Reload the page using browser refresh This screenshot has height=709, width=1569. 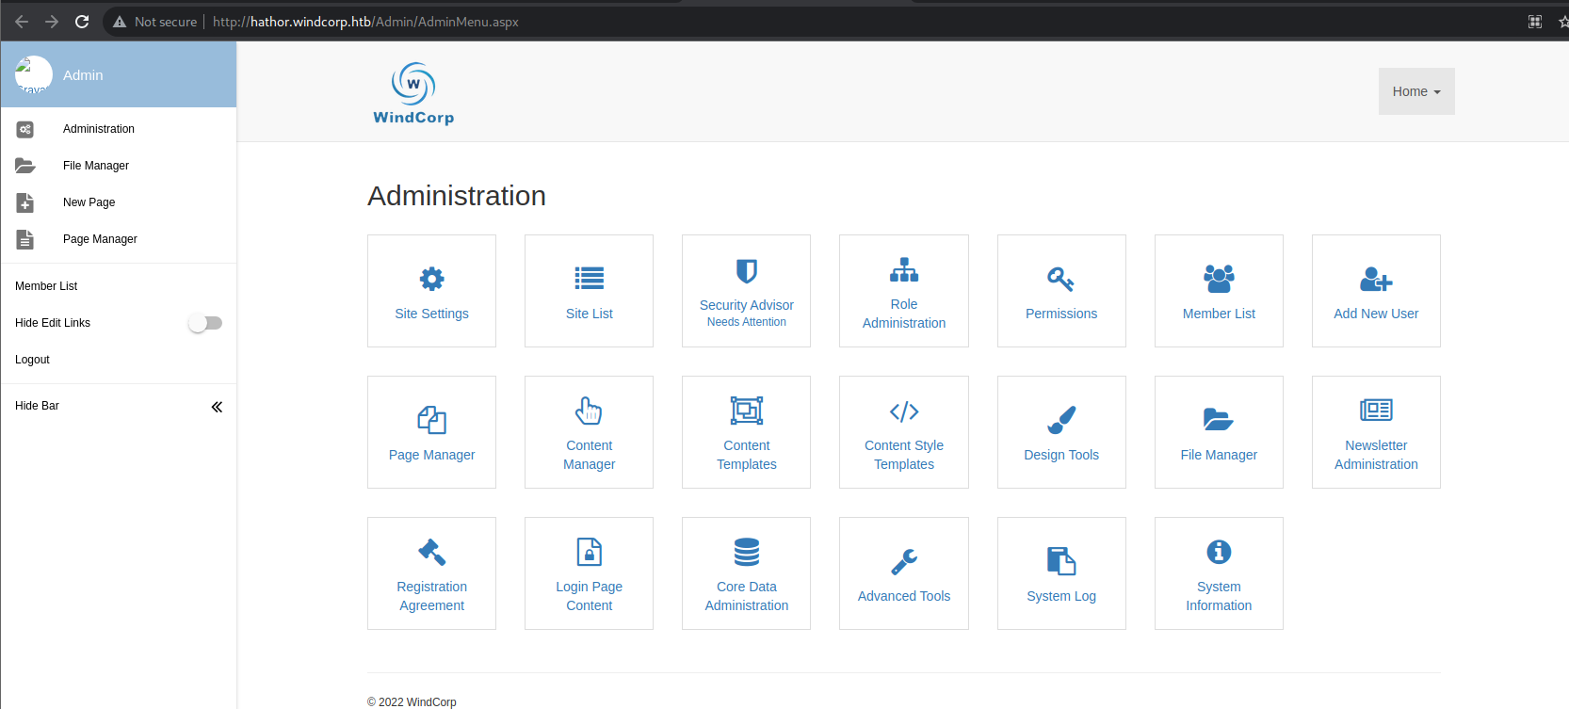[x=82, y=22]
